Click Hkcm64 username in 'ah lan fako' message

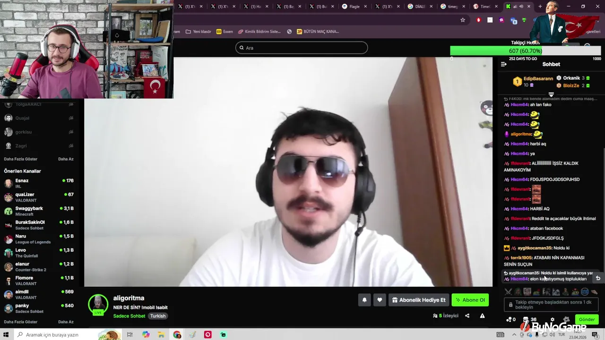tap(519, 105)
